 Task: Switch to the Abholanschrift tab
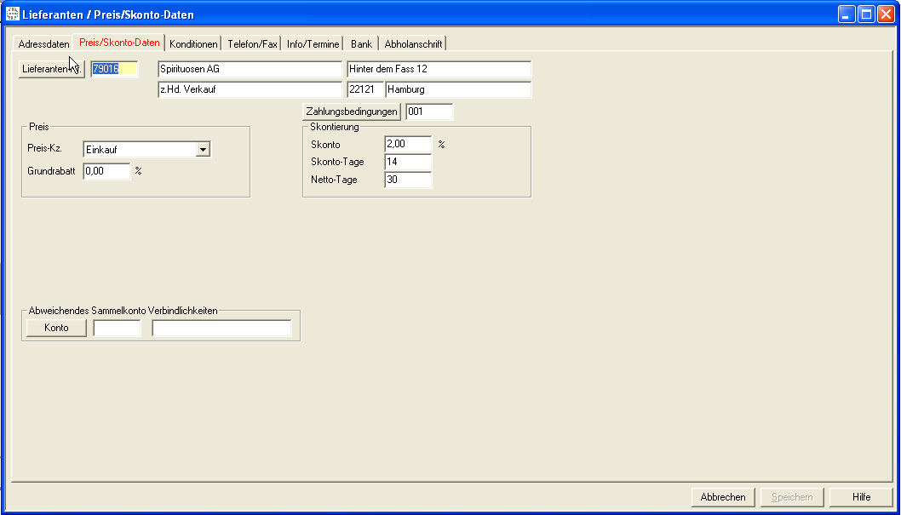[x=413, y=44]
